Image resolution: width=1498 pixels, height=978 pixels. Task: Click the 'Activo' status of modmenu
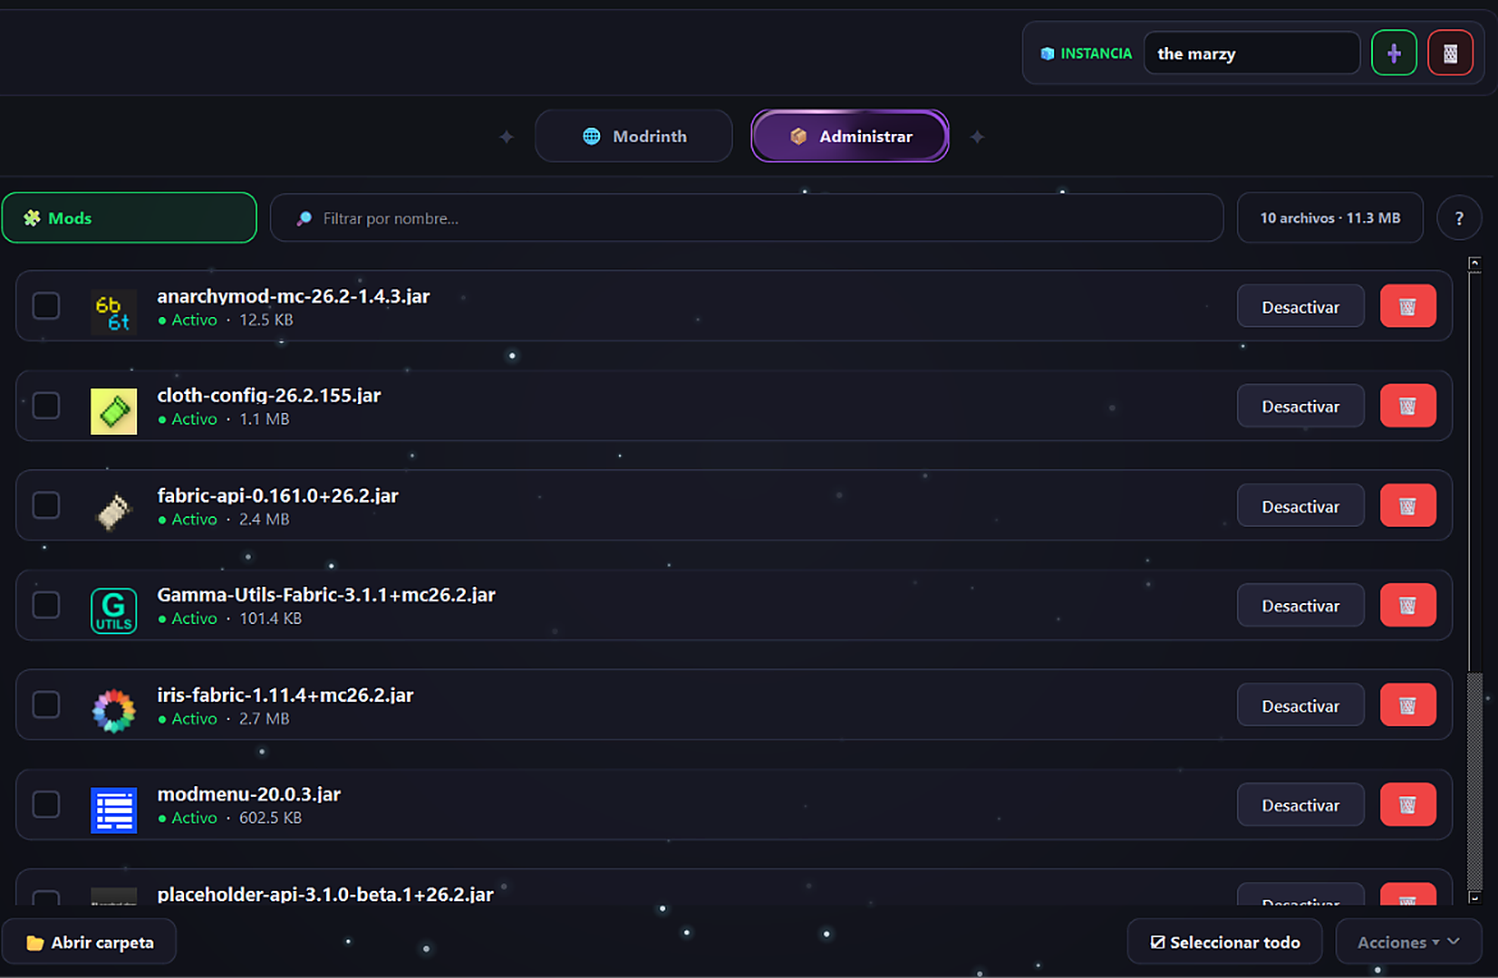pyautogui.click(x=194, y=817)
